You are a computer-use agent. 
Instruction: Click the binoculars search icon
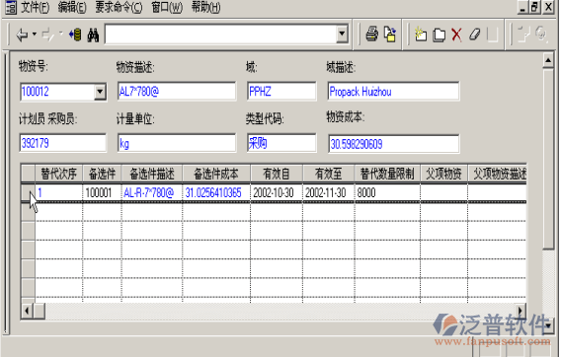point(93,36)
